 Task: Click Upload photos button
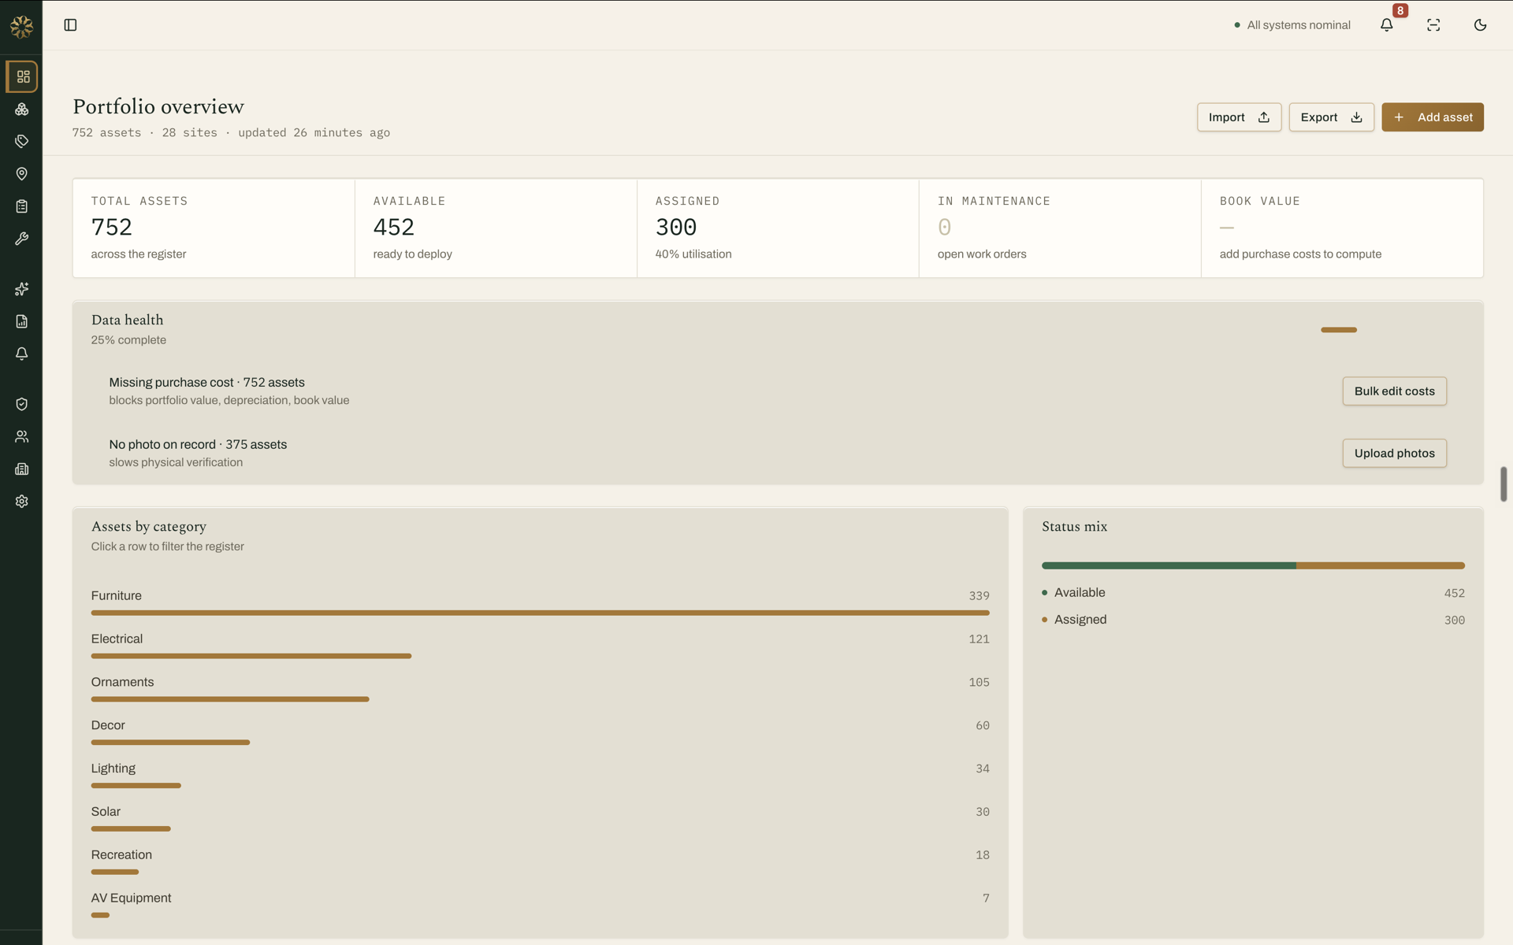coord(1394,454)
